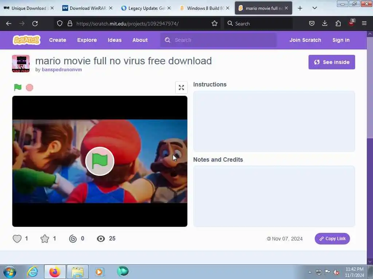This screenshot has width=373, height=279.
Task: Launch Internet Explorer from the taskbar
Action: coord(32,272)
